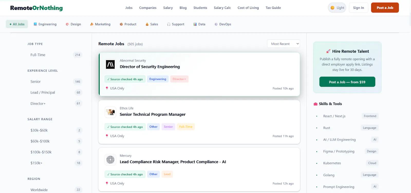Image resolution: width=411 pixels, height=193 pixels.
Task: Open Director of Security Engineering job title
Action: point(150,67)
